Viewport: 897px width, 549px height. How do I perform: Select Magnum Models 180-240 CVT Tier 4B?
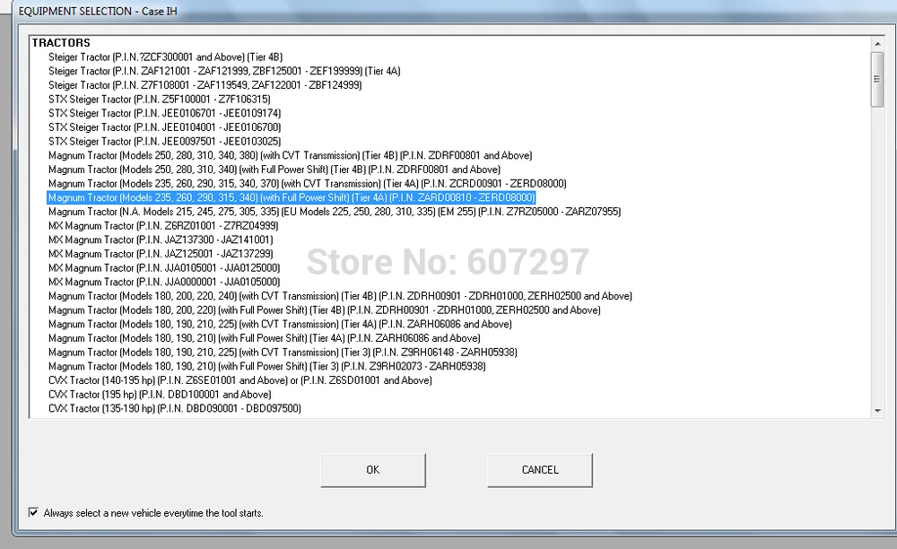340,296
